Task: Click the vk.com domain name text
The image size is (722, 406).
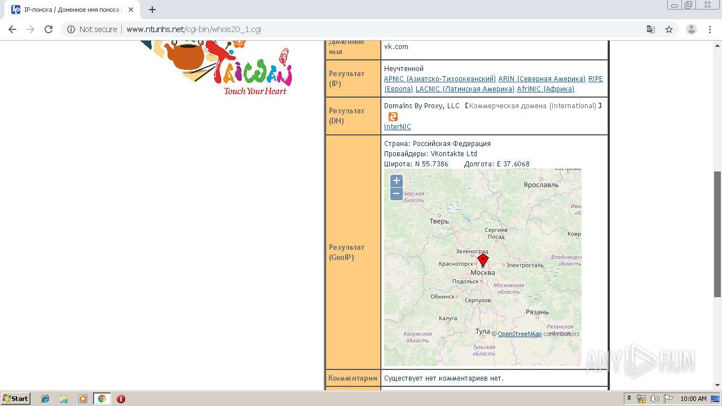Action: coord(396,47)
